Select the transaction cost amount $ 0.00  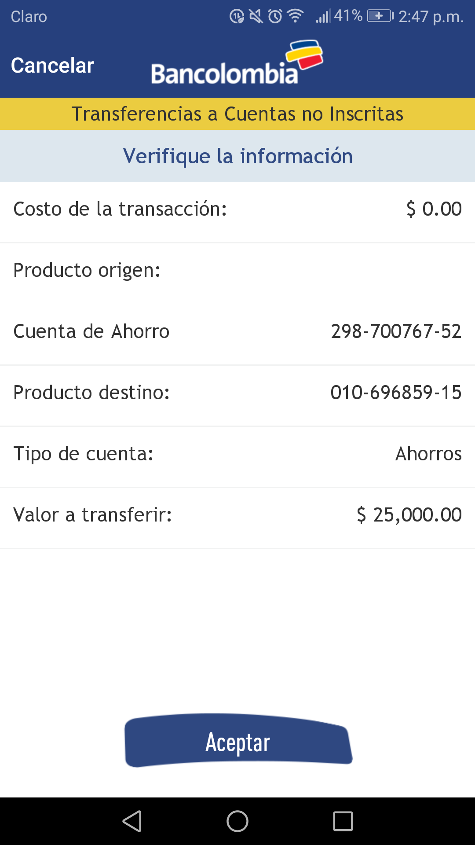(x=434, y=209)
